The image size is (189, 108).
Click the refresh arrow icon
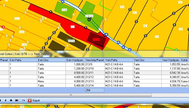pos(23,100)
